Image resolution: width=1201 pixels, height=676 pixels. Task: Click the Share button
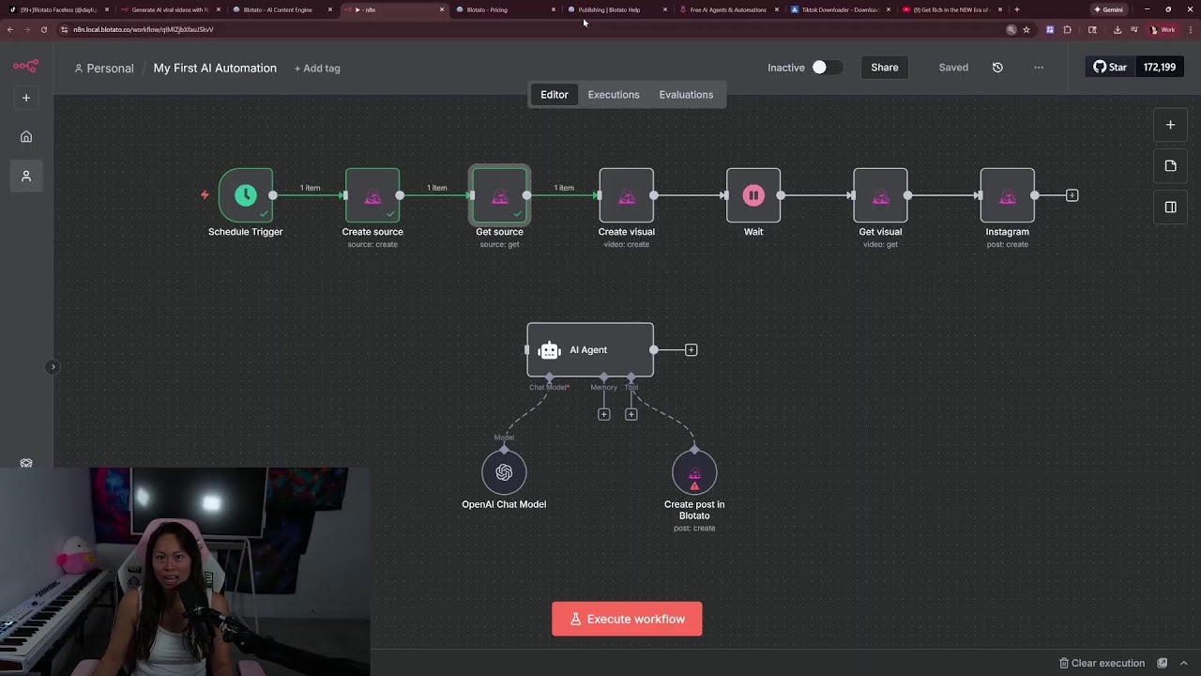(885, 68)
